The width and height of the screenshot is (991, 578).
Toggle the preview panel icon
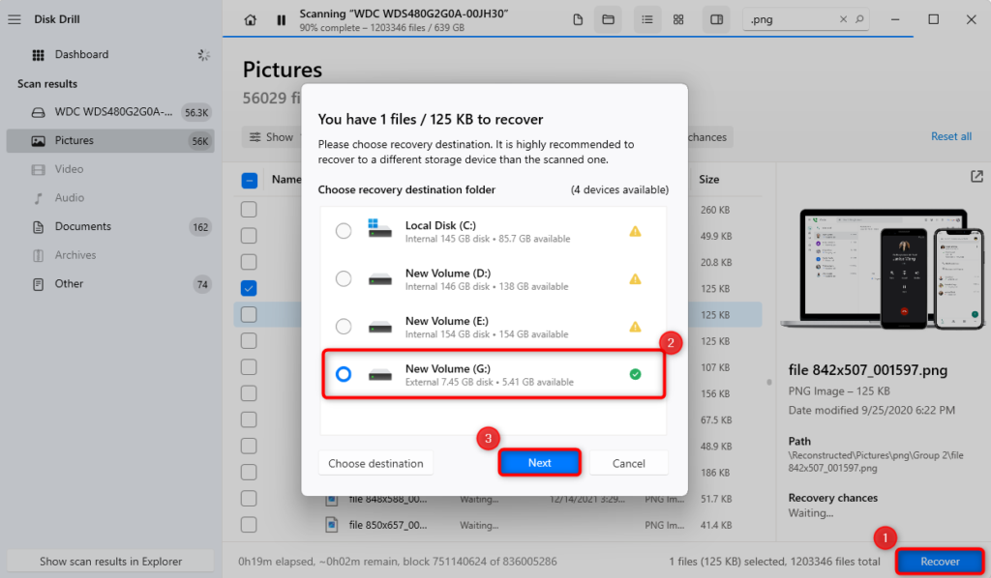point(716,19)
